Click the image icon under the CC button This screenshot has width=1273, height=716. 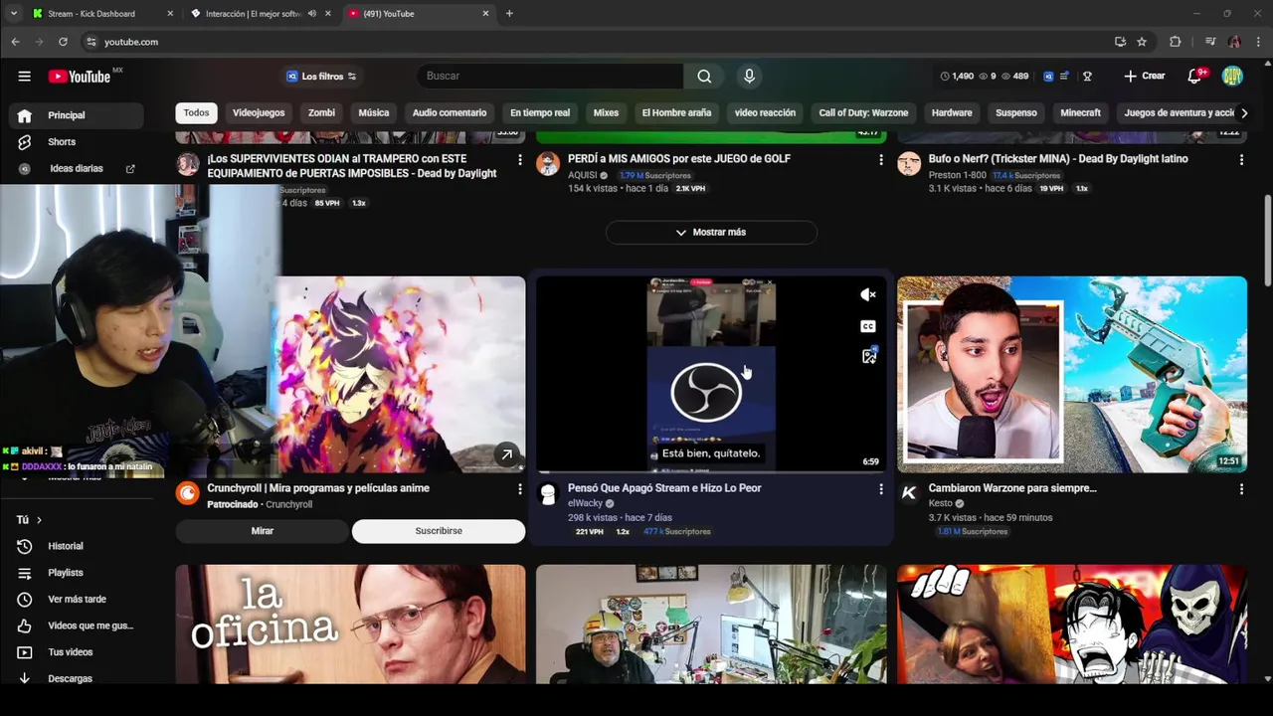point(868,356)
